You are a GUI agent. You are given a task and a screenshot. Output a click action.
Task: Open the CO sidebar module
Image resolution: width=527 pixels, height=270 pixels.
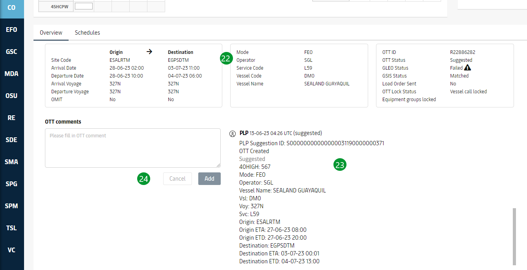click(x=12, y=8)
